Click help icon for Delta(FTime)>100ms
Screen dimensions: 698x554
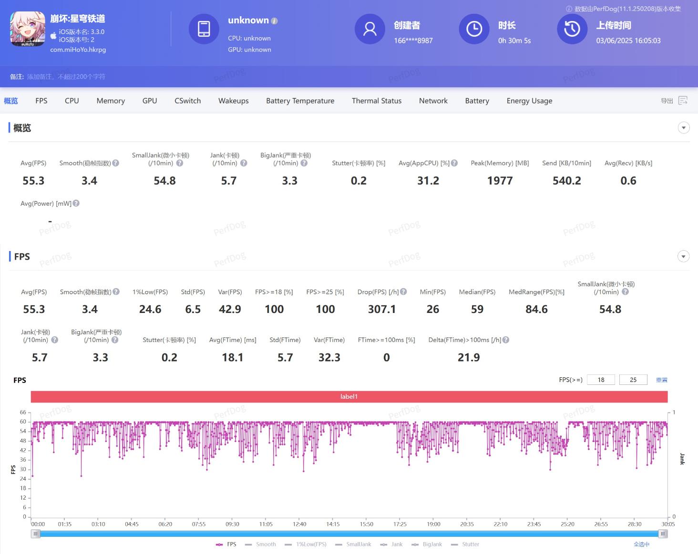pyautogui.click(x=506, y=340)
